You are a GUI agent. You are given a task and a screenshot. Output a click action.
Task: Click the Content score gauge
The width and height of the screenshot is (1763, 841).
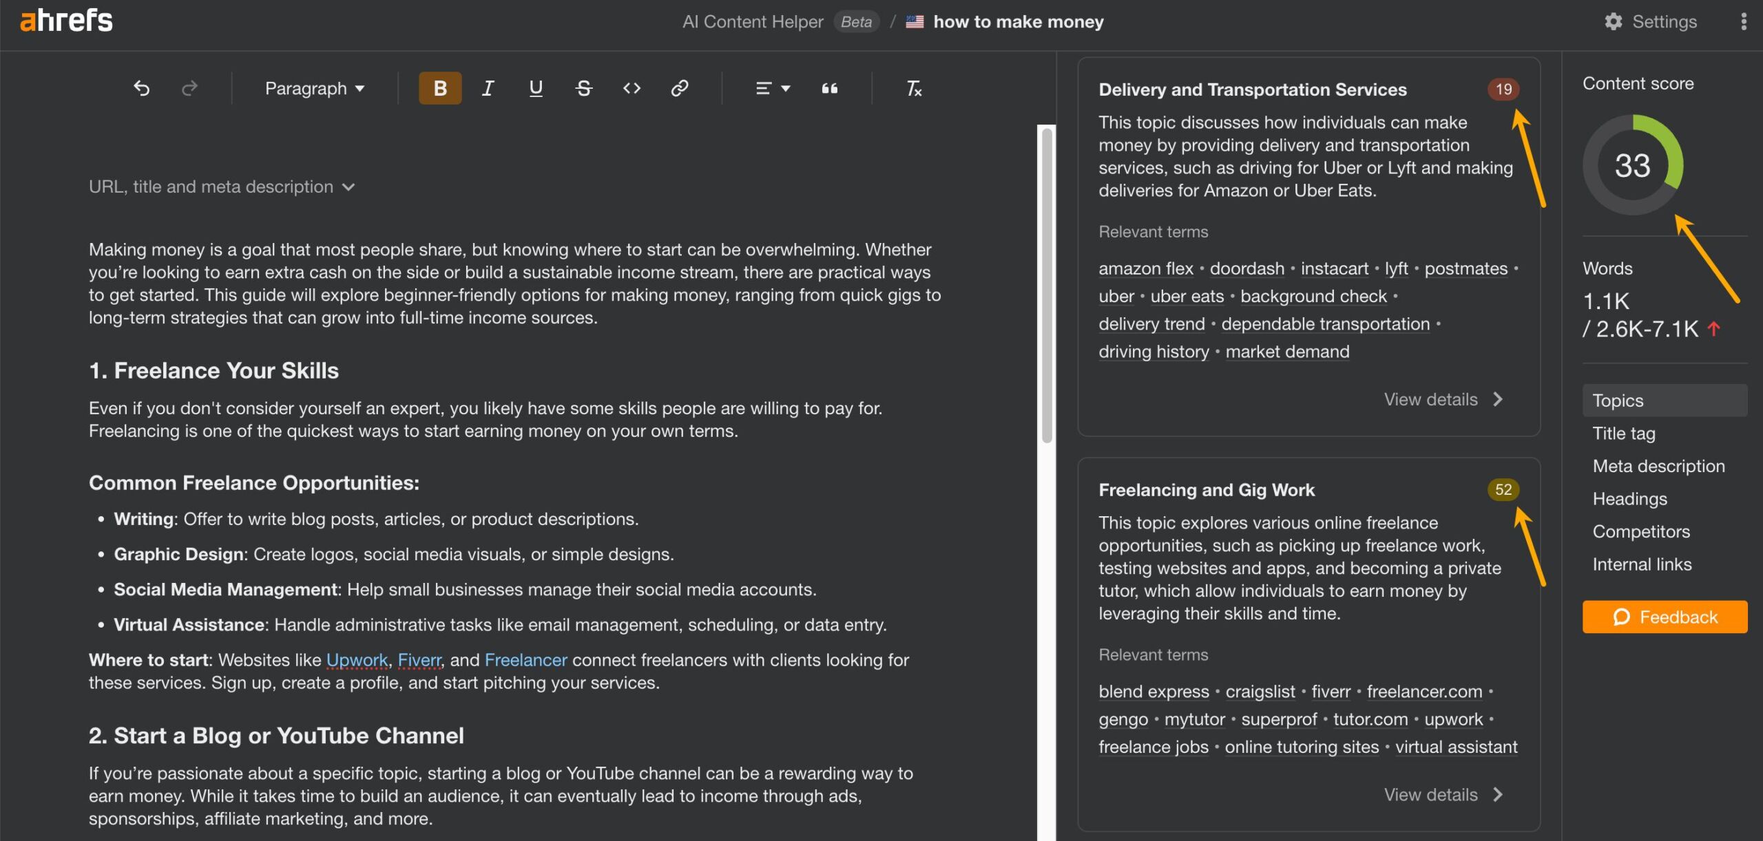click(1634, 166)
